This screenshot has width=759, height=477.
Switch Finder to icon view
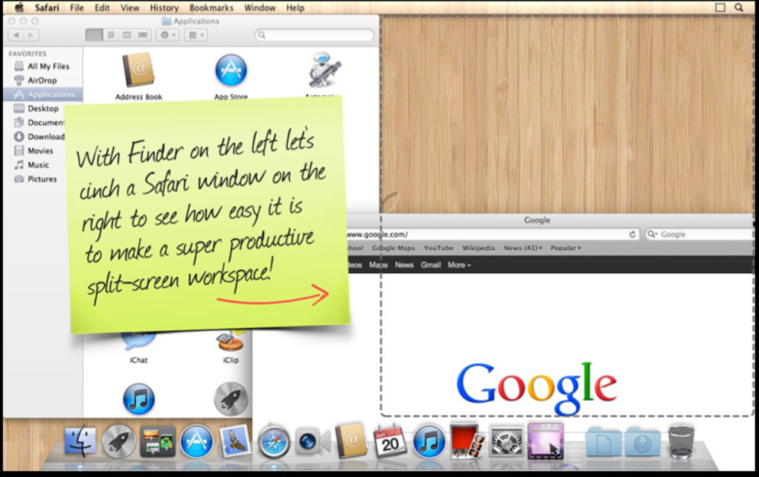click(x=94, y=35)
